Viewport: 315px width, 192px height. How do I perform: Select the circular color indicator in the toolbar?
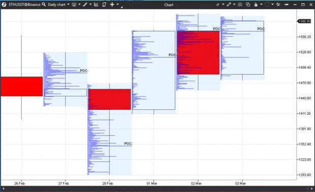point(267,5)
